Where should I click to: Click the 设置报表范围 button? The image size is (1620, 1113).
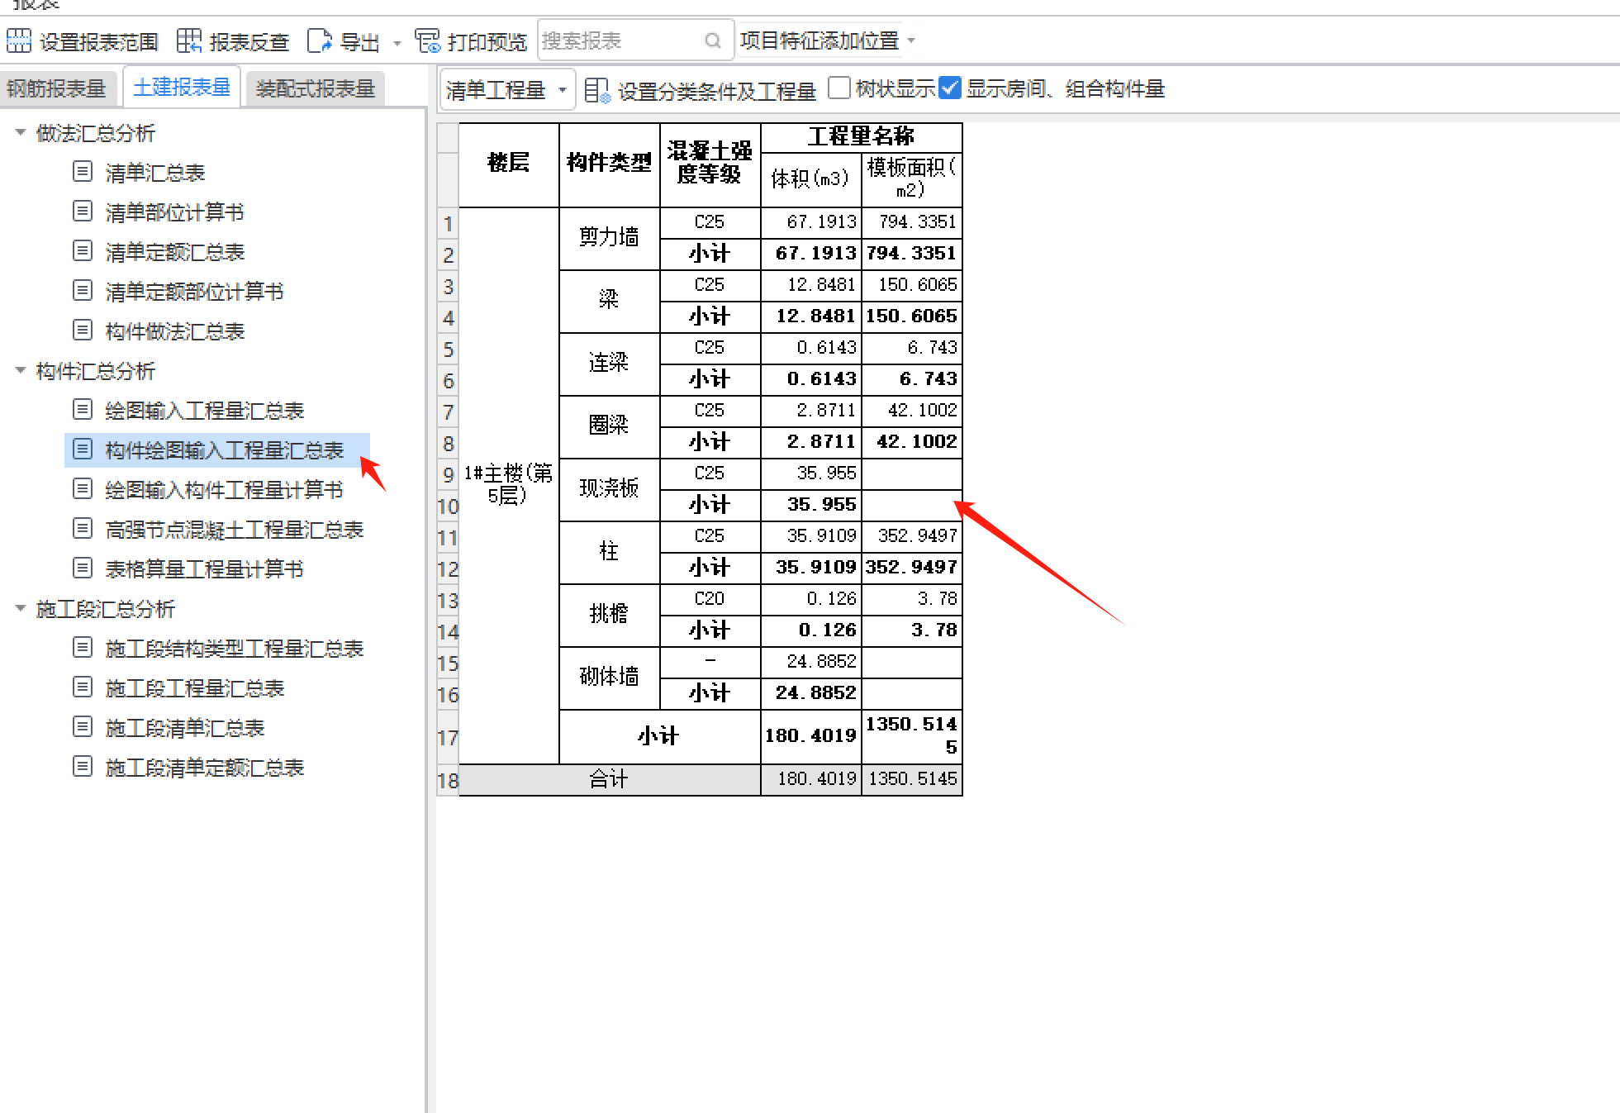coord(83,41)
